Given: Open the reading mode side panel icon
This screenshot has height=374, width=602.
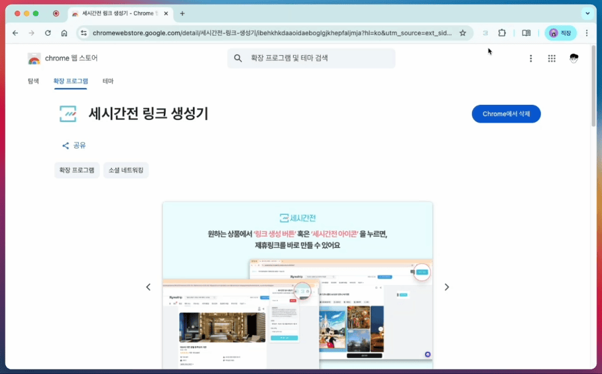Looking at the screenshot, I should point(526,33).
